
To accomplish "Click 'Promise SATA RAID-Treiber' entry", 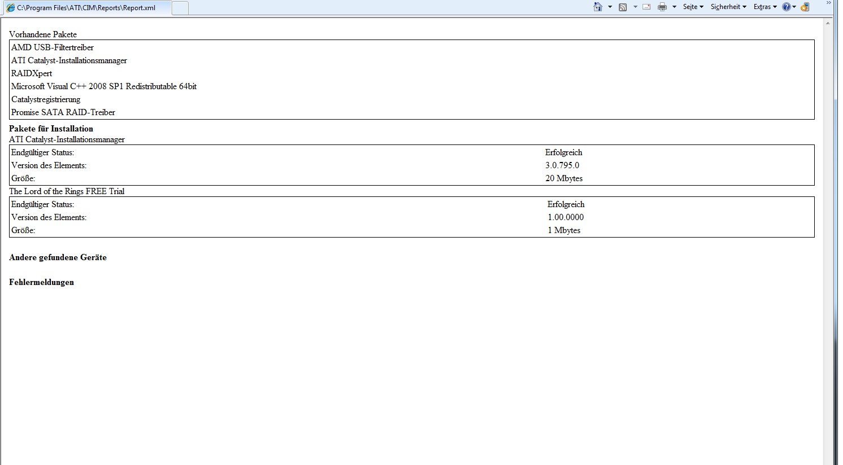I will tap(63, 112).
